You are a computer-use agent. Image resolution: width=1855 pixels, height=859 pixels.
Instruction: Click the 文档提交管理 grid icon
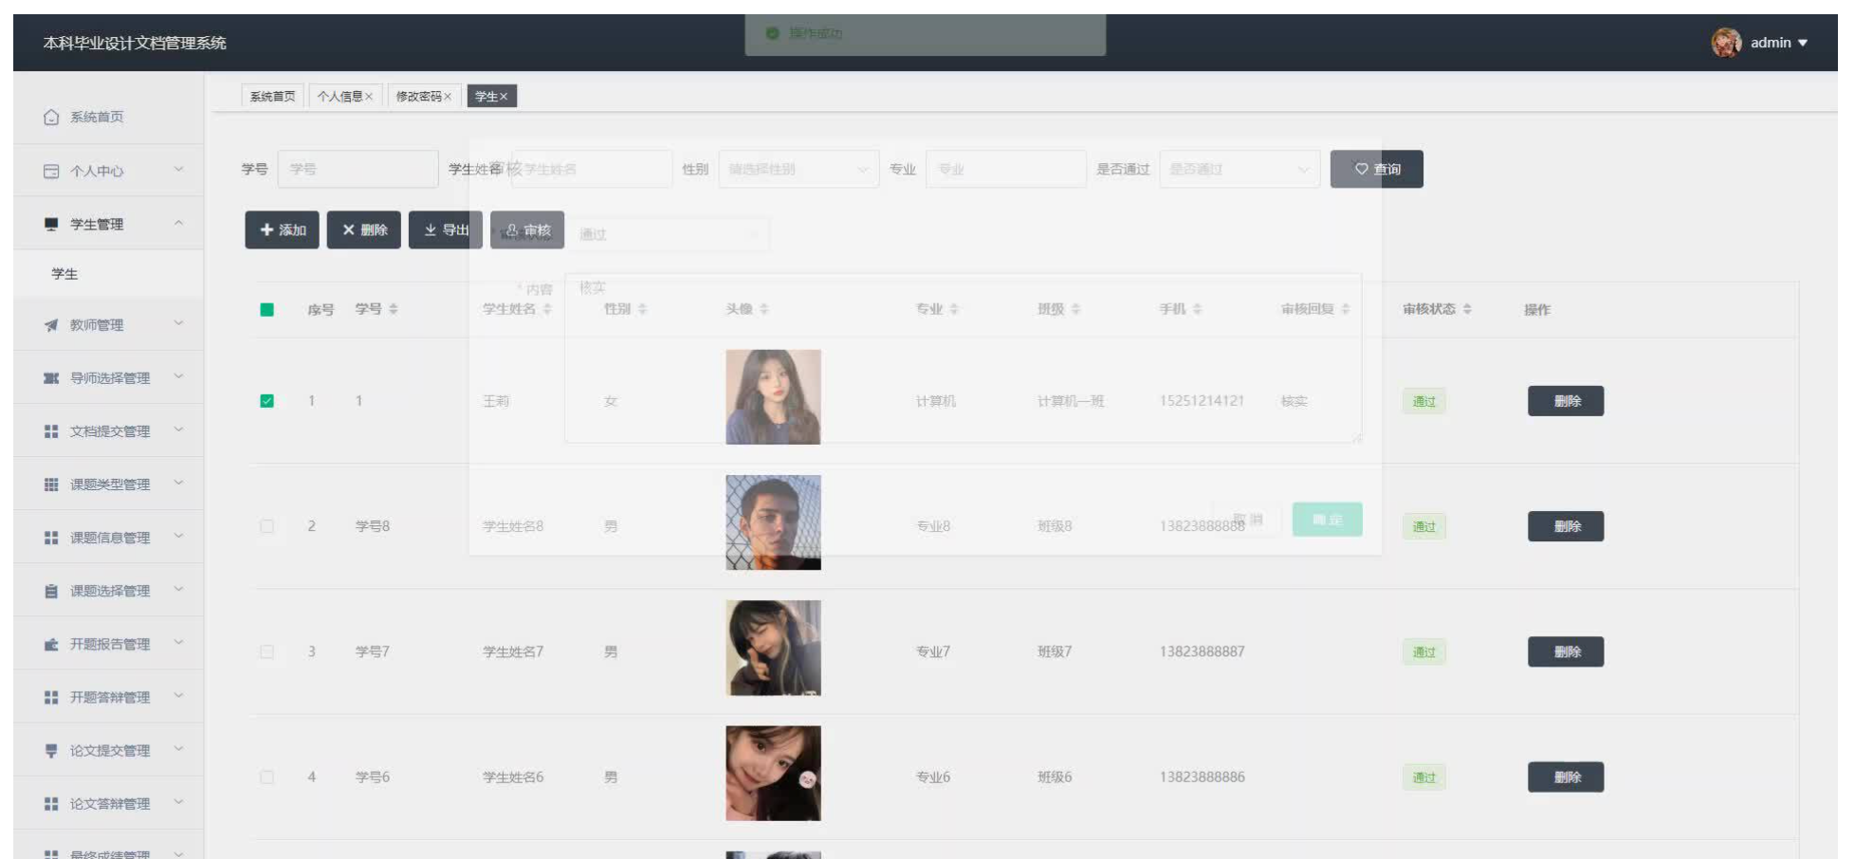coord(51,431)
